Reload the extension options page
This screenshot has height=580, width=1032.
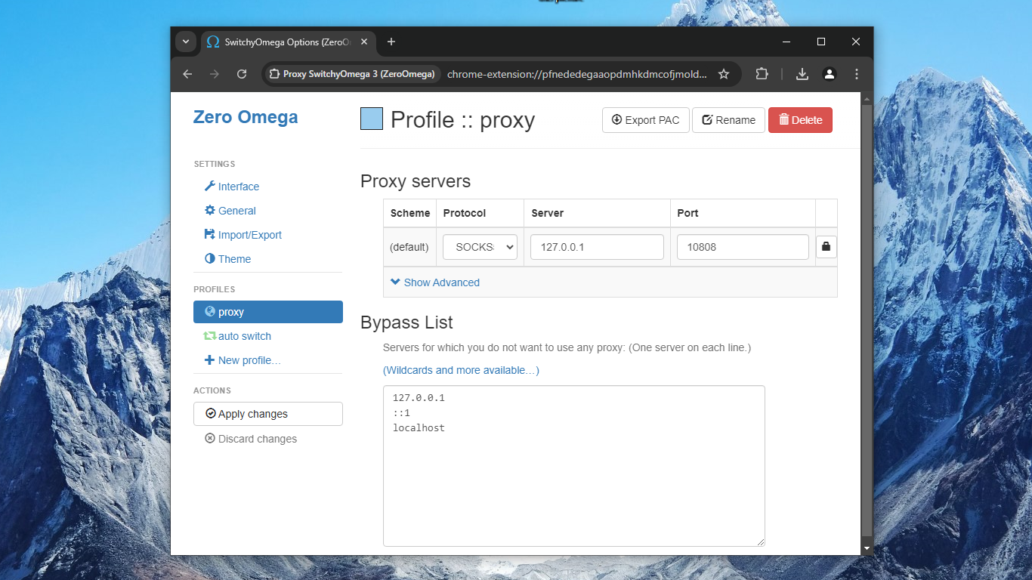[242, 74]
